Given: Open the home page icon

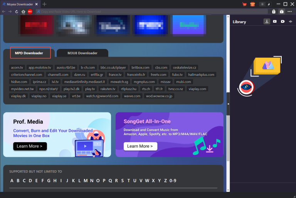Looking at the screenshot, I should coord(23,12).
